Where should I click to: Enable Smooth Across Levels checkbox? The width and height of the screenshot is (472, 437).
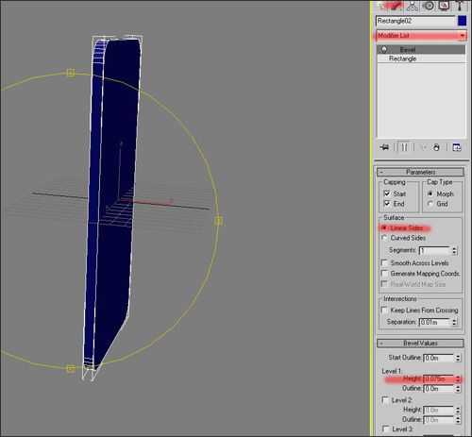coord(384,262)
